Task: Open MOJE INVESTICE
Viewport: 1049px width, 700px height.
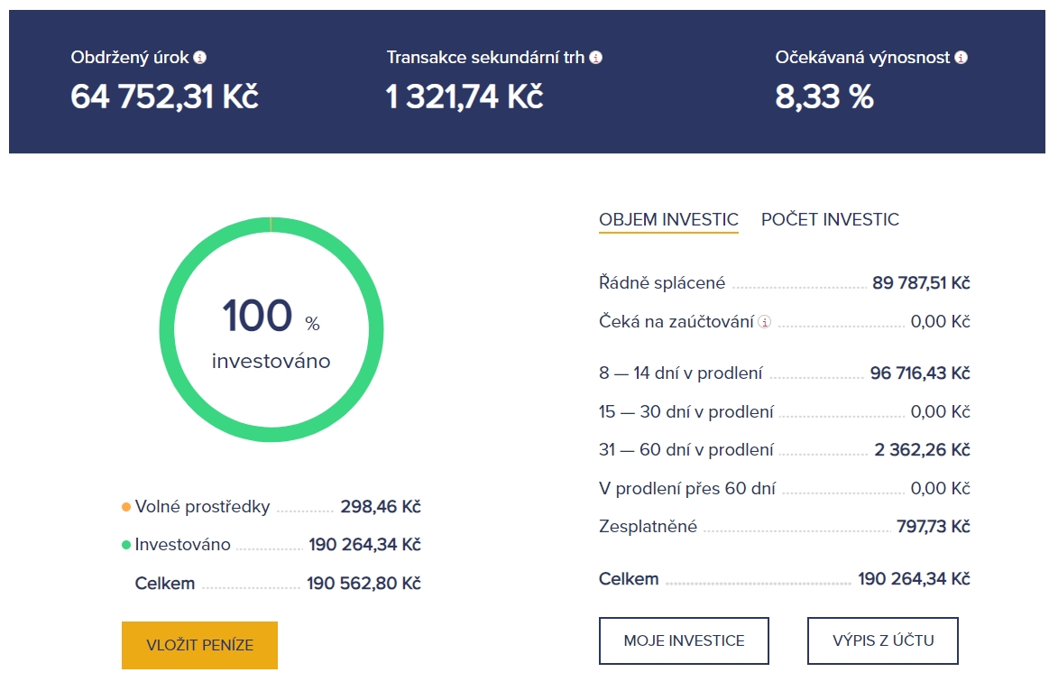Action: [x=684, y=640]
